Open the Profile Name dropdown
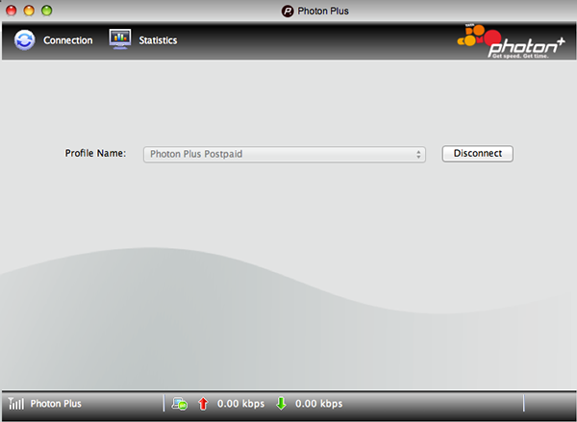This screenshot has height=422, width=577. (285, 154)
